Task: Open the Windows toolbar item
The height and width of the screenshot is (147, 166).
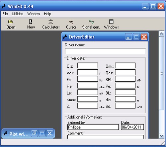Action: [111, 24]
